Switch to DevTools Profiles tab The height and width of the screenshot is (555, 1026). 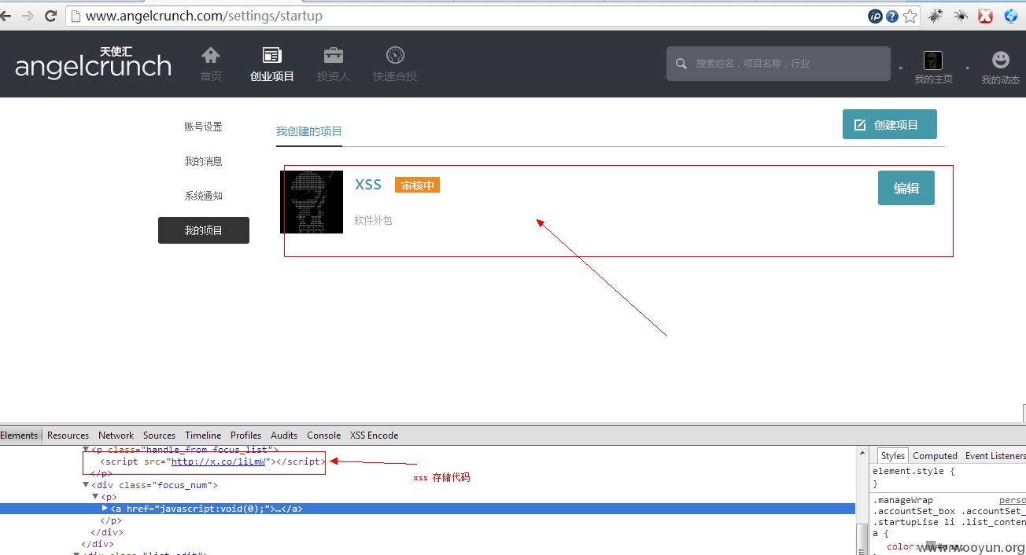245,436
